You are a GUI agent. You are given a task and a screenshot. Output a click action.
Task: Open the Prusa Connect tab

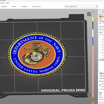coord(36,6)
